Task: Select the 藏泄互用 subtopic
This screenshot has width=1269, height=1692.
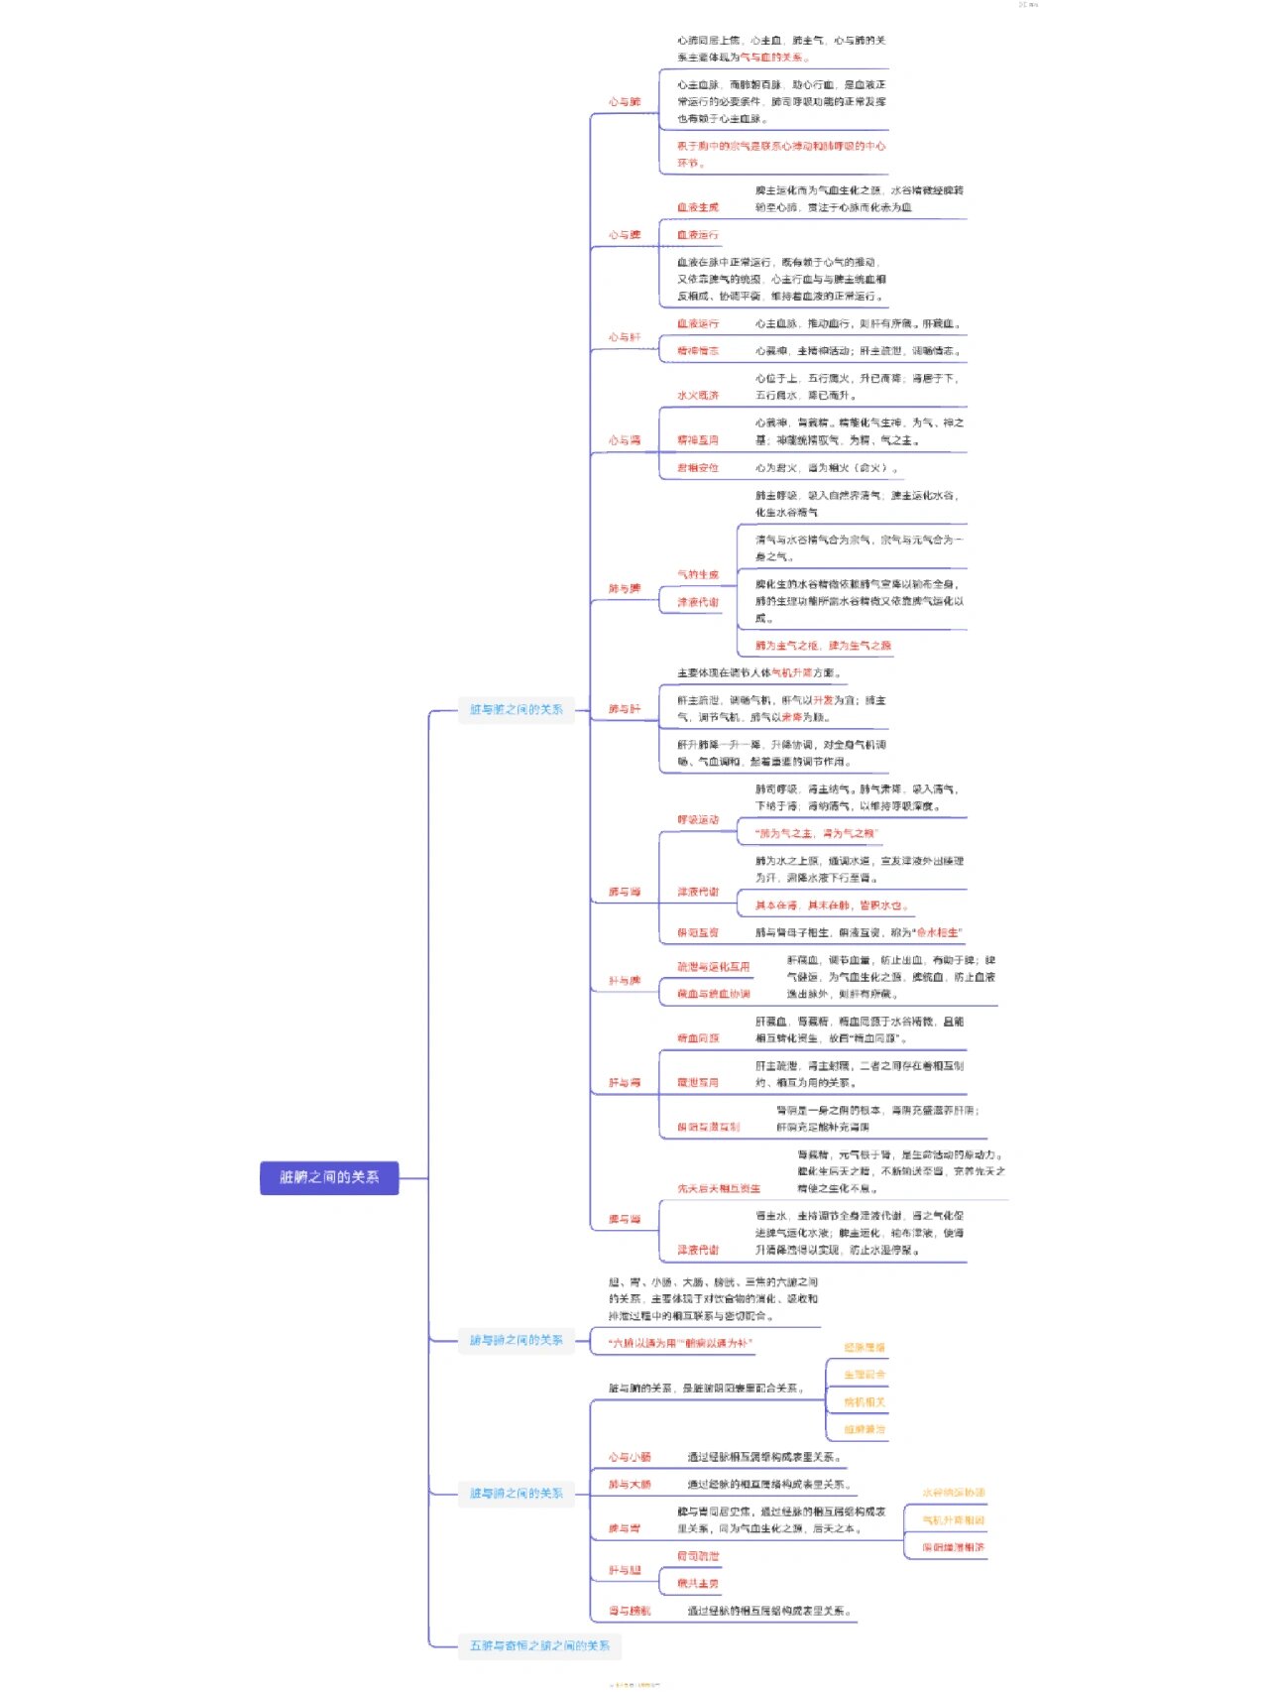Action: 698,1083
